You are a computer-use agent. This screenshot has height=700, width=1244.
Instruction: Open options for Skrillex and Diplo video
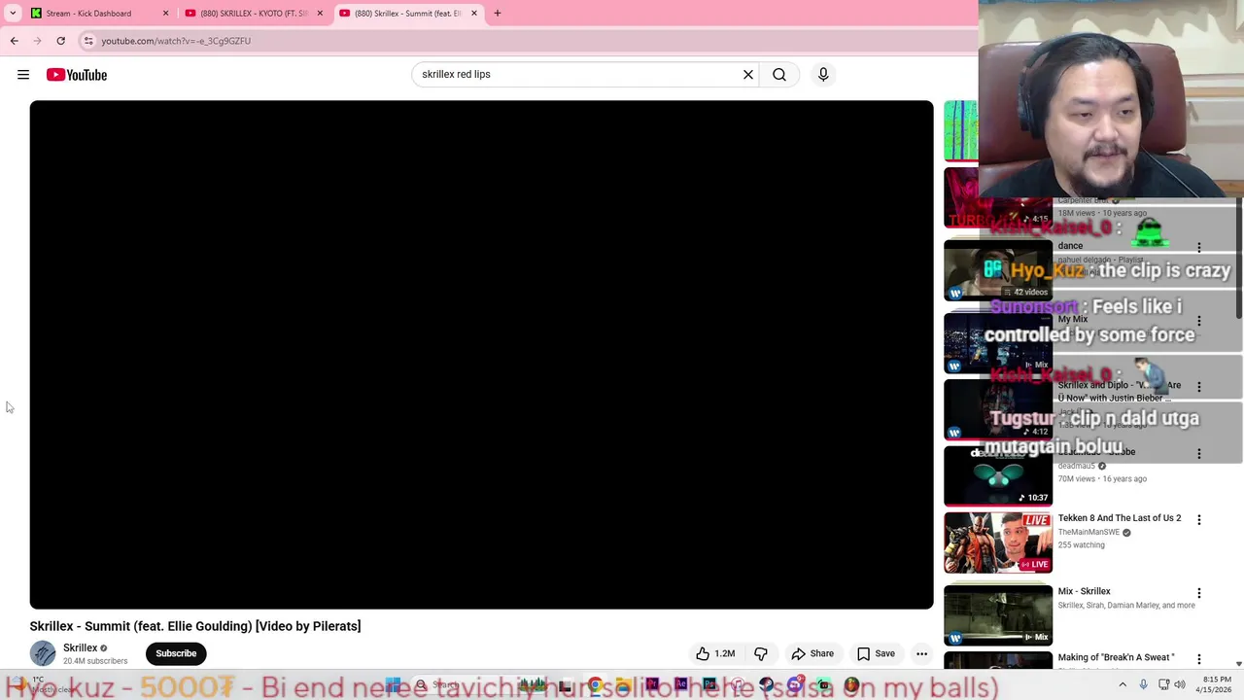click(1199, 387)
